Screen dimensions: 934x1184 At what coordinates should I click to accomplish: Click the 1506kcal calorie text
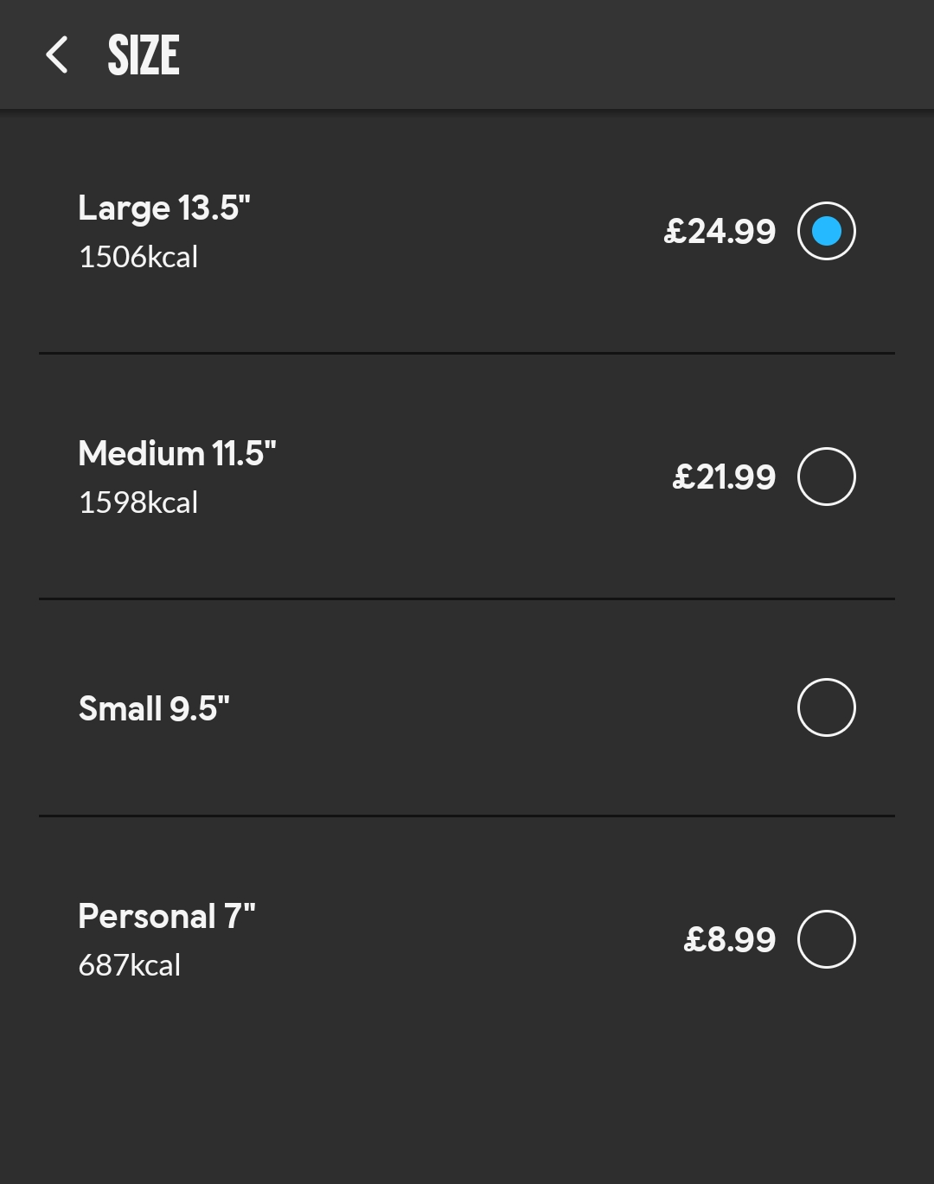pyautogui.click(x=138, y=257)
